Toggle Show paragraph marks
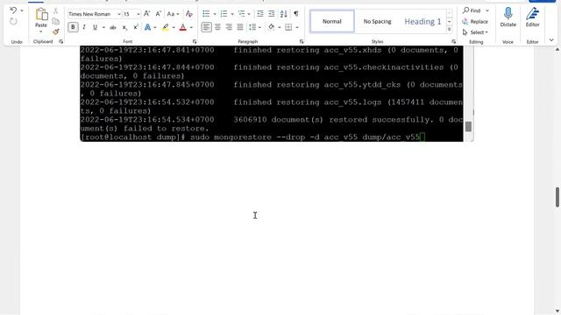Image resolution: width=561 pixels, height=315 pixels. pyautogui.click(x=296, y=14)
